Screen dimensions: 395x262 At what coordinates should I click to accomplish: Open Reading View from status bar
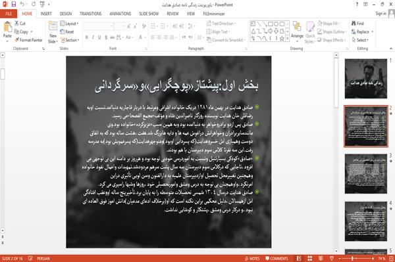point(321,258)
